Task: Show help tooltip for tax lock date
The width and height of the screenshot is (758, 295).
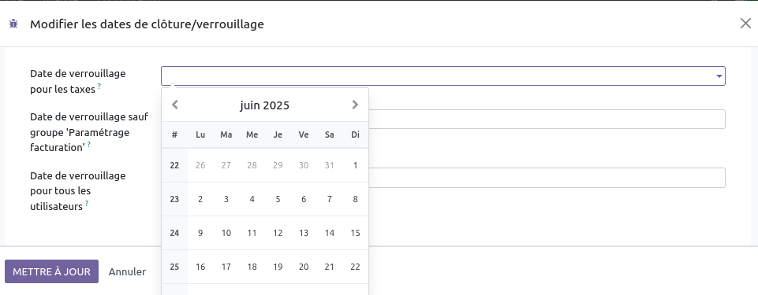Action: point(99,86)
